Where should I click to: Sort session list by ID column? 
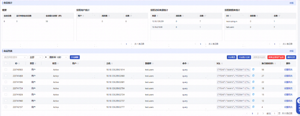19,63
